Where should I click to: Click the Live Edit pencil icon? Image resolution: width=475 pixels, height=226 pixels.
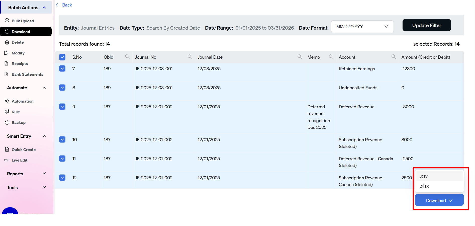[7, 160]
